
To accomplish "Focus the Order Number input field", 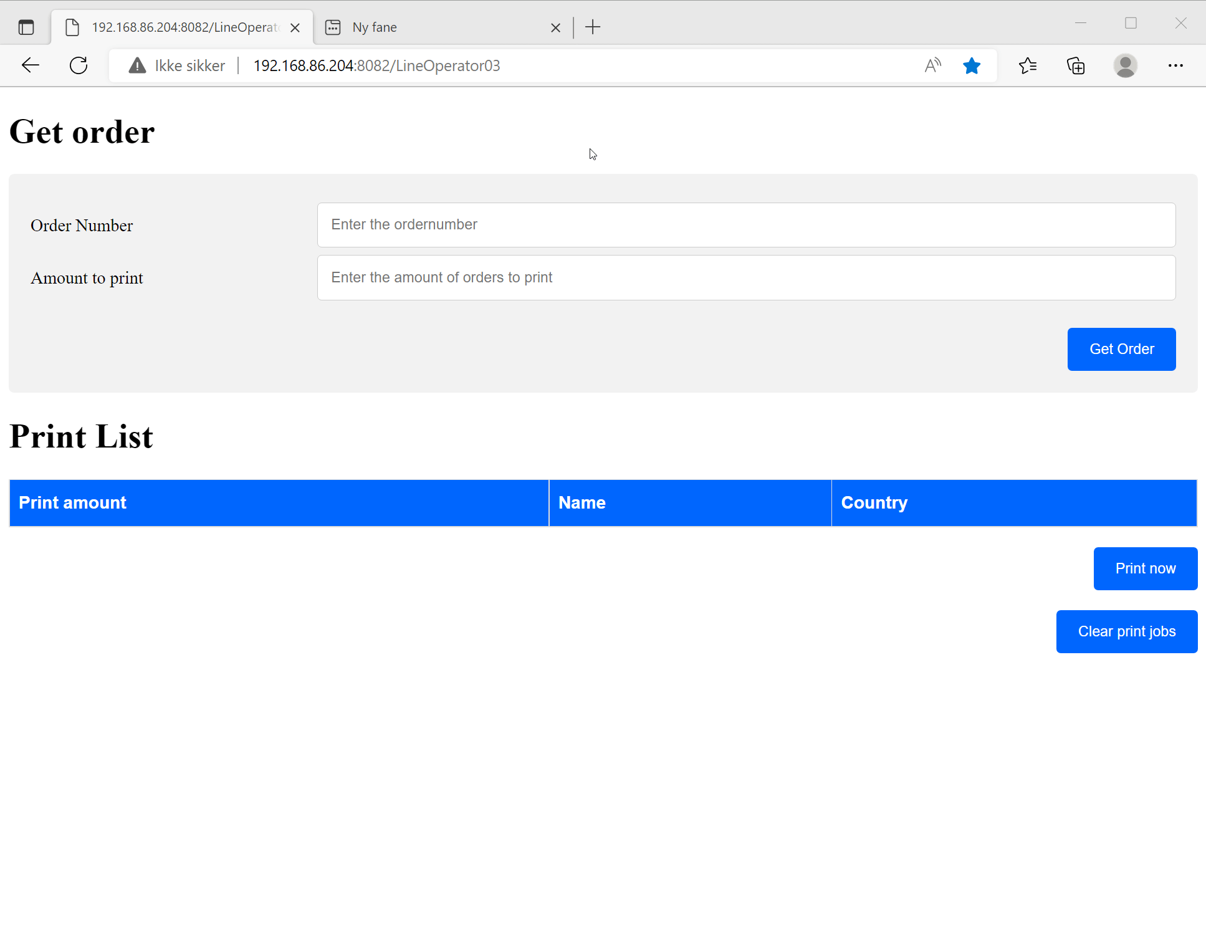I will [x=746, y=224].
